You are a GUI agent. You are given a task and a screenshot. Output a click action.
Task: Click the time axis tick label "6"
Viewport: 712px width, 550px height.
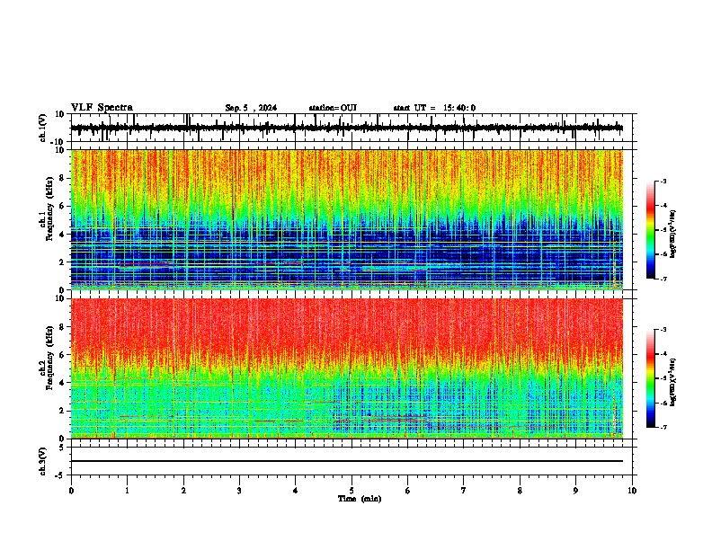[408, 491]
